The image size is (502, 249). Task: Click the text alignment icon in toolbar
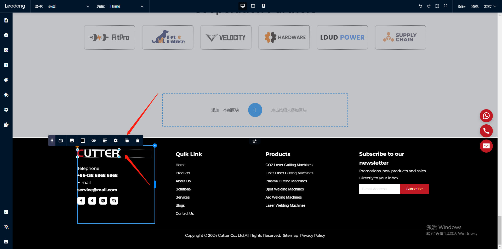point(105,141)
